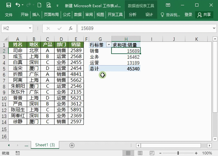The height and width of the screenshot is (156, 218).
Task: Click the 登录 sign-in link
Action: [x=188, y=14]
